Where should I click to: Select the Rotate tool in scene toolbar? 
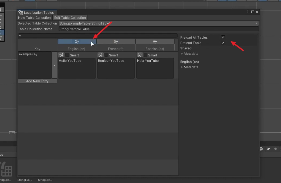coord(1,21)
